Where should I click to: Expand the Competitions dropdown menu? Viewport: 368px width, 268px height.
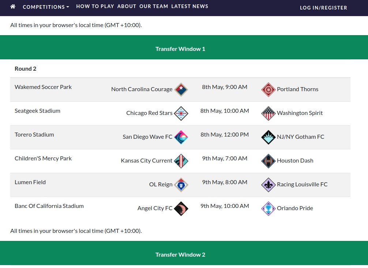tap(46, 7)
